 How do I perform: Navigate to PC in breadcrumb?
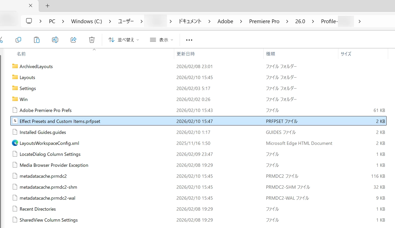[52, 21]
